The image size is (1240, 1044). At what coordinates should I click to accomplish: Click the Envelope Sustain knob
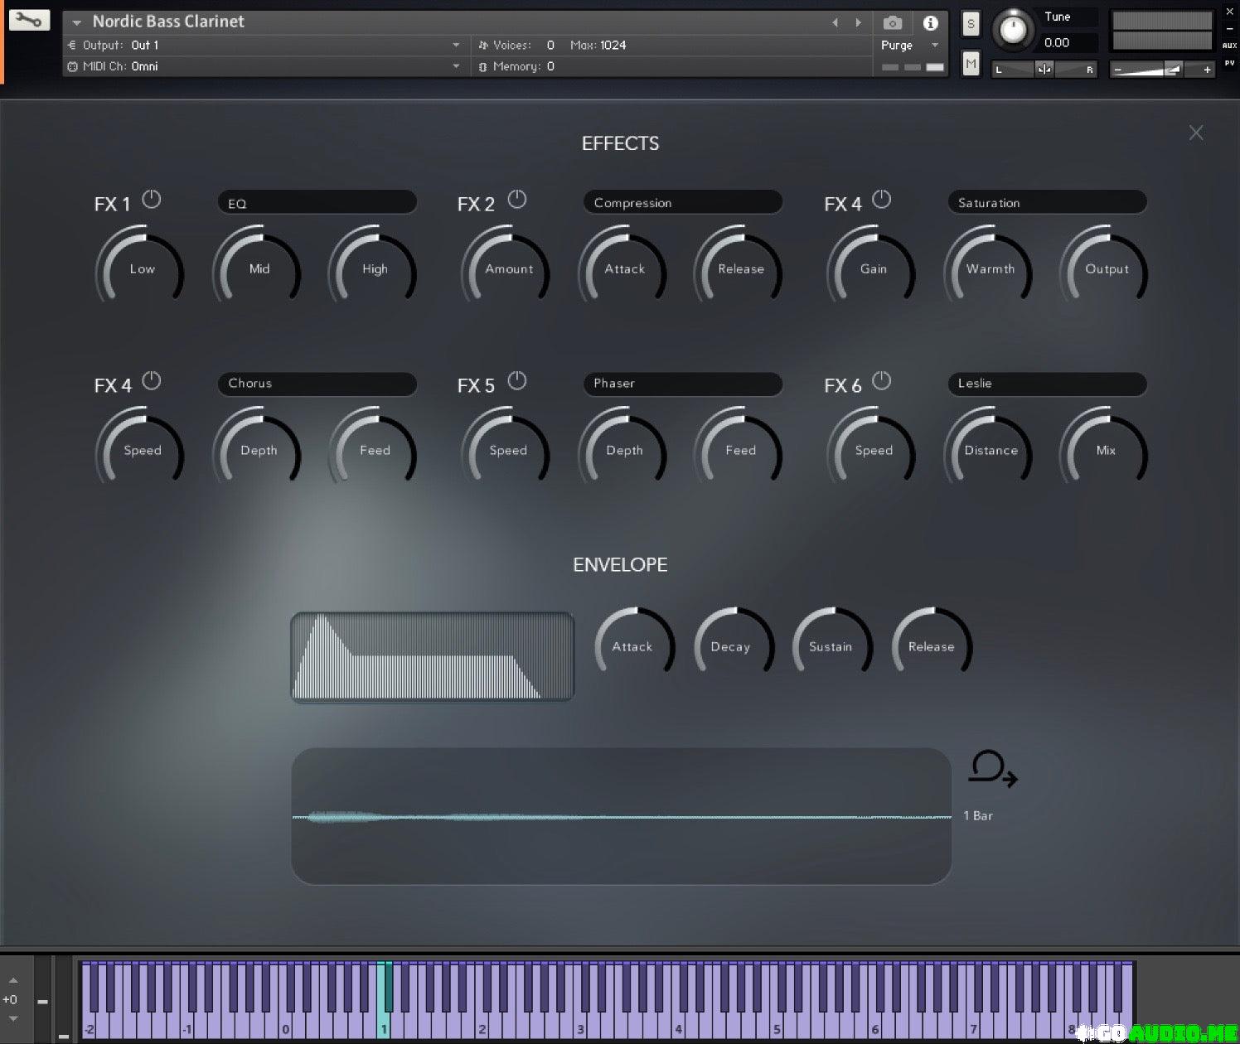(x=831, y=645)
